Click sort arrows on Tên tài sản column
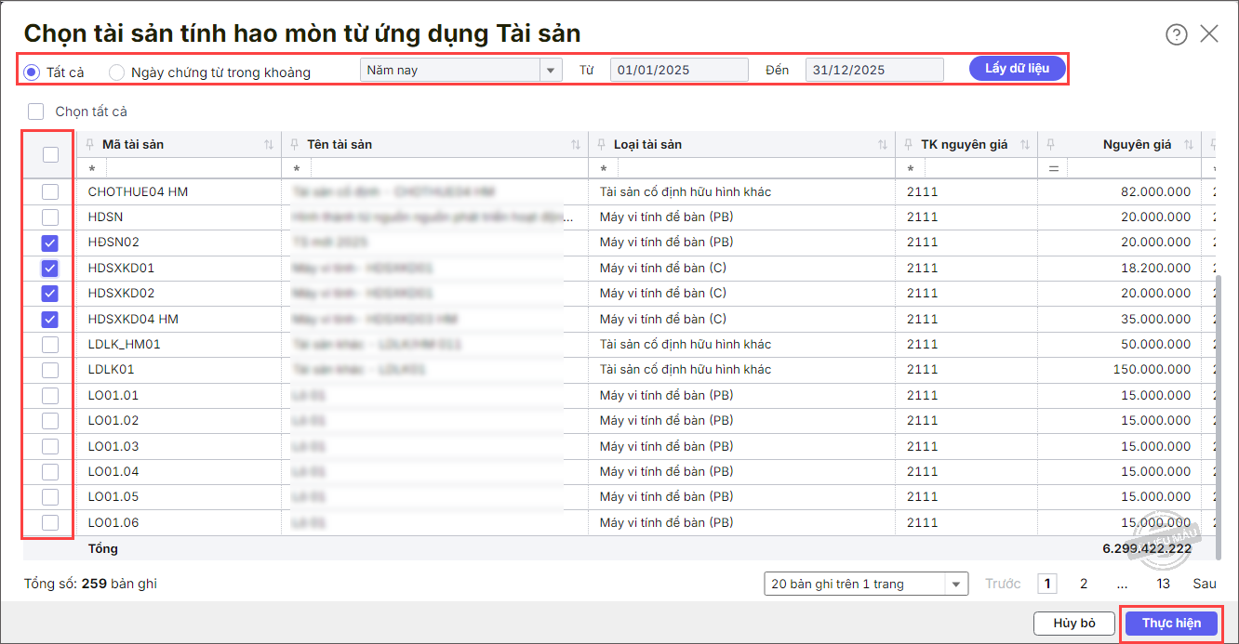Image resolution: width=1239 pixels, height=644 pixels. pyautogui.click(x=576, y=145)
